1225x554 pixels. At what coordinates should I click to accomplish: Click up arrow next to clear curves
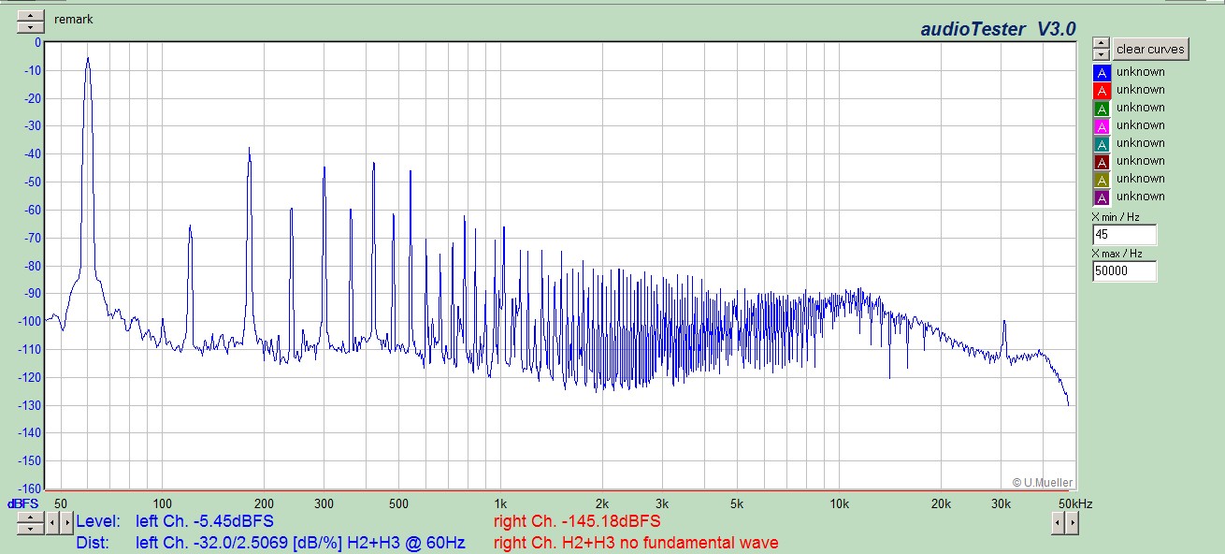click(1102, 43)
